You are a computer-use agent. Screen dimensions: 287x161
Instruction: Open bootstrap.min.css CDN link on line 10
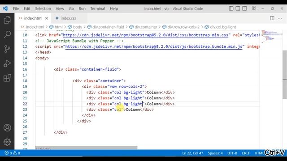145,35
